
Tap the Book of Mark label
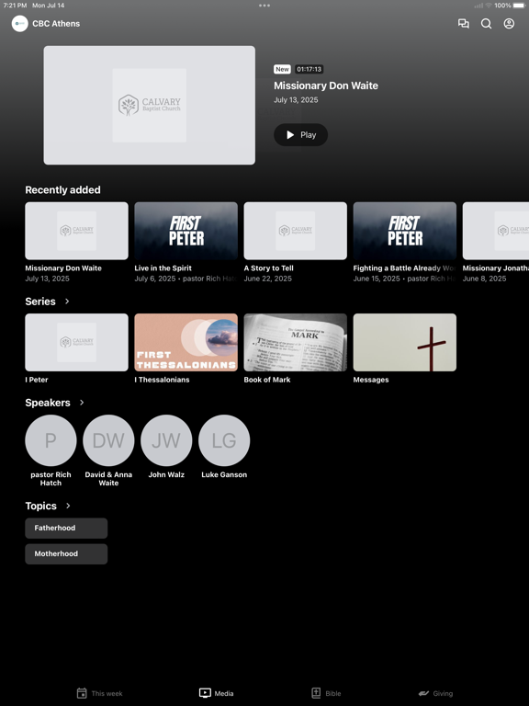click(267, 380)
